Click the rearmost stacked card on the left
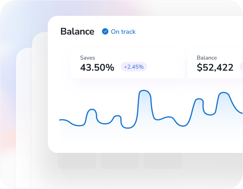The image size is (243, 189). click(x=24, y=119)
